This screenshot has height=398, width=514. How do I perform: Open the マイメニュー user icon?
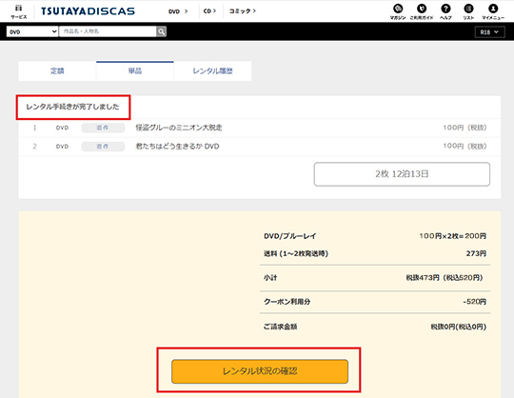[493, 11]
